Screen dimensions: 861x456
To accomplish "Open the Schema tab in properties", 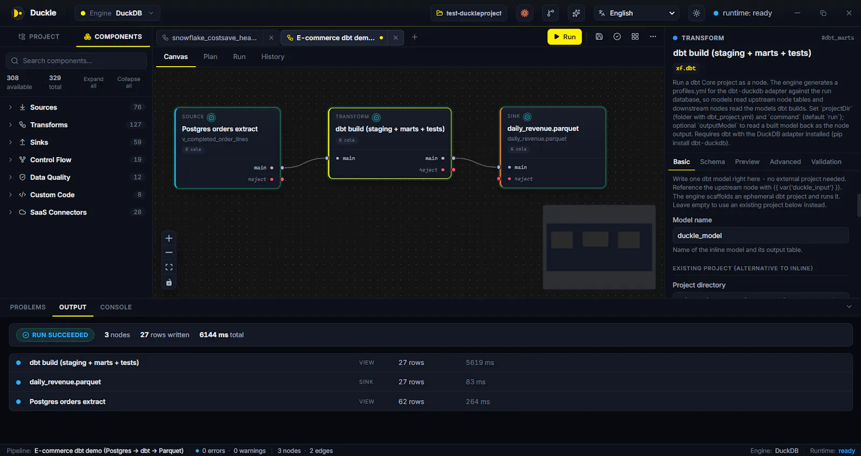I will tap(712, 162).
